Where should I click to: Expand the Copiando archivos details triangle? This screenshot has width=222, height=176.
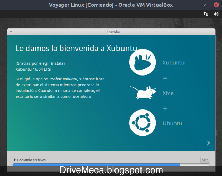click(15, 160)
